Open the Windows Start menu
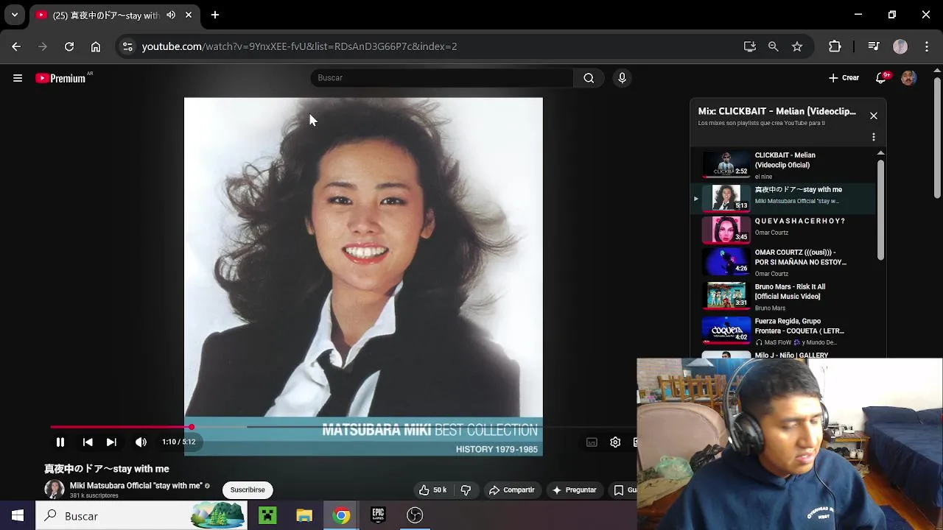The width and height of the screenshot is (943, 530). coord(18,516)
